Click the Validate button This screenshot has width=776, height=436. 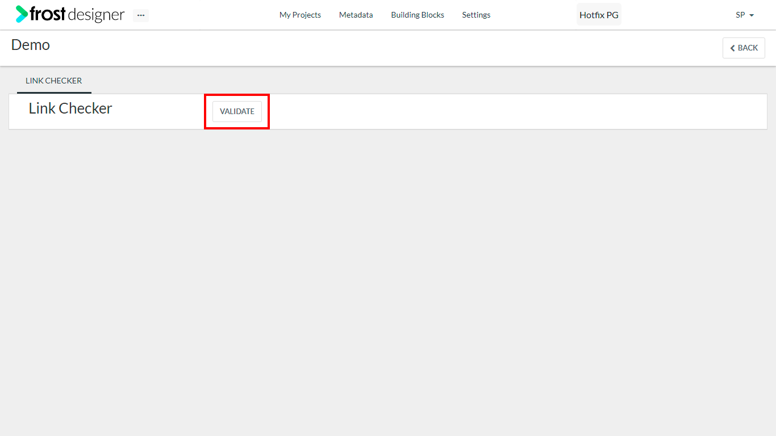coord(237,111)
